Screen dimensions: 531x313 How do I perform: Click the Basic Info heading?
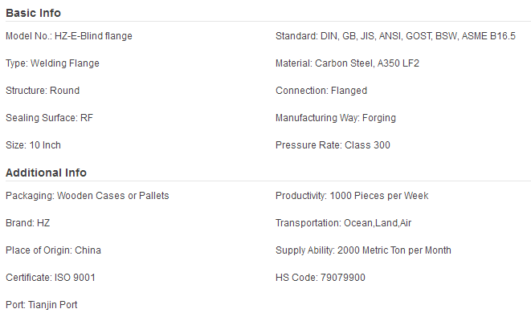(33, 13)
